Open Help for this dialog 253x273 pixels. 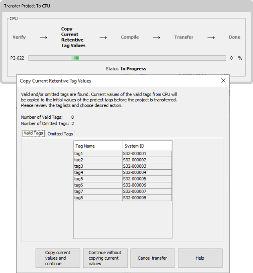[200, 258]
